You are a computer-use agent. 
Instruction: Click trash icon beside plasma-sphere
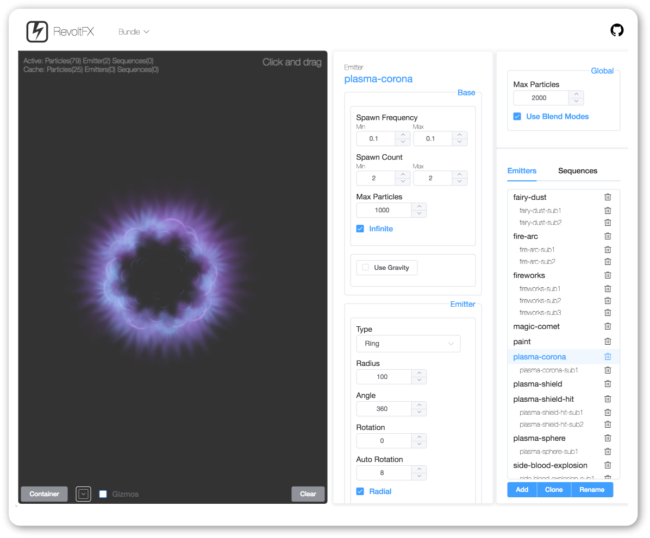coord(608,438)
